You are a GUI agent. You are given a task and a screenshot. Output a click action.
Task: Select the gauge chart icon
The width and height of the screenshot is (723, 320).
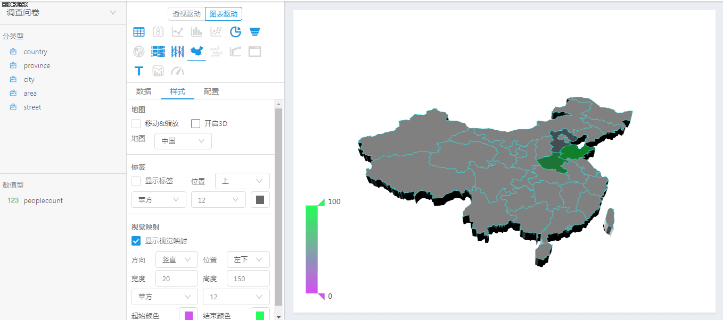click(177, 71)
